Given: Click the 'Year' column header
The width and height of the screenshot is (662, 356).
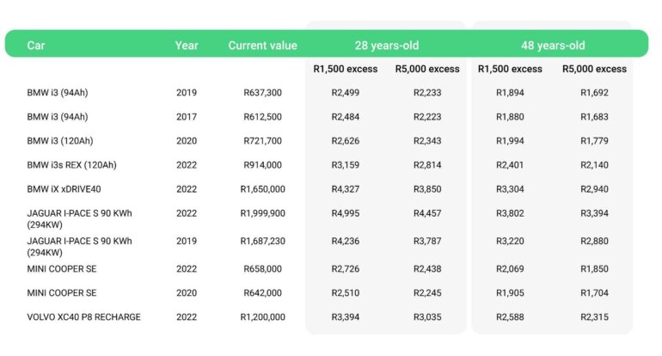Looking at the screenshot, I should [x=187, y=46].
